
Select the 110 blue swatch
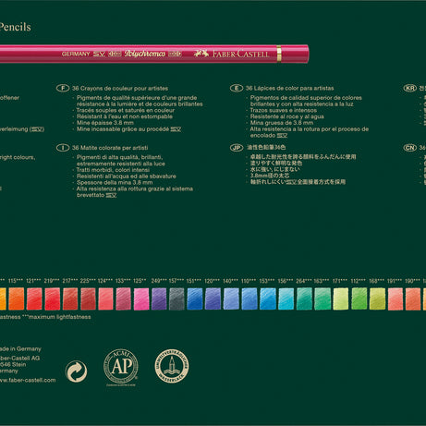[x=250, y=298]
